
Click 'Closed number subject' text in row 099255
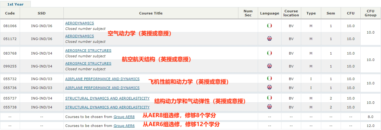(x=85, y=69)
